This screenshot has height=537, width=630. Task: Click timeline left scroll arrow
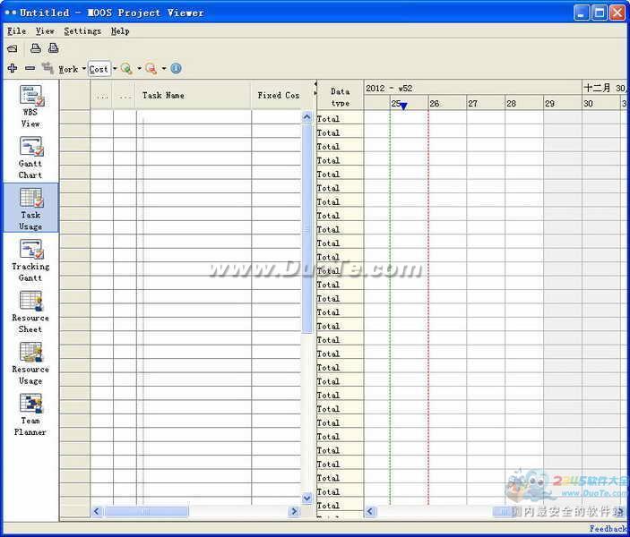pos(370,511)
